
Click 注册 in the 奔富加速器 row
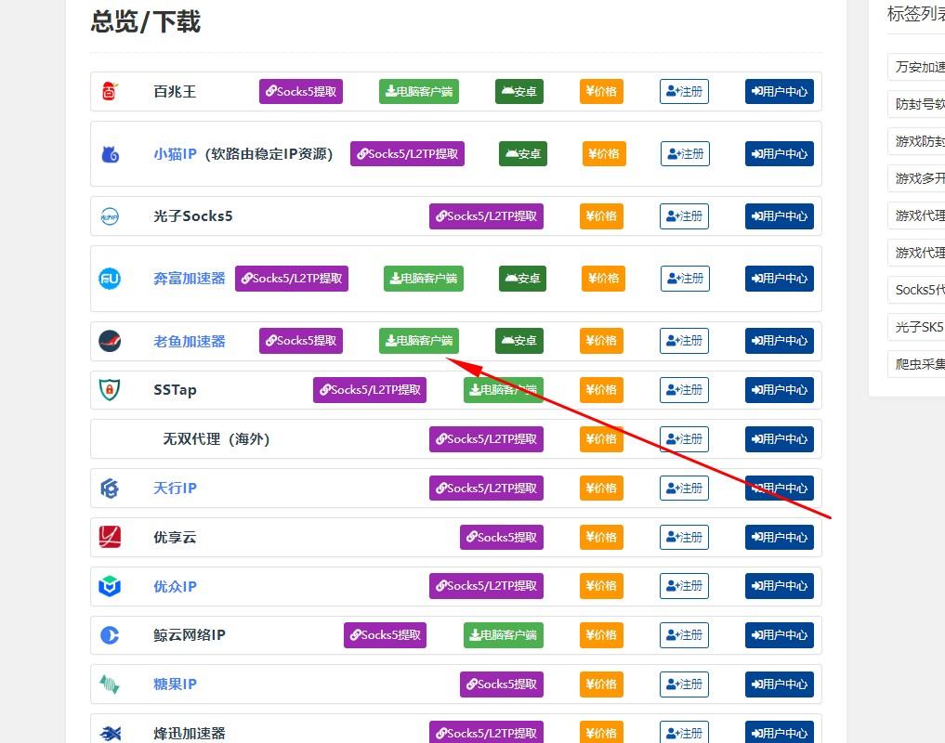[x=685, y=279]
